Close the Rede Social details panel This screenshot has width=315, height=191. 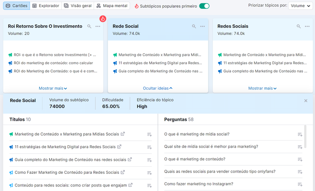tap(306, 101)
